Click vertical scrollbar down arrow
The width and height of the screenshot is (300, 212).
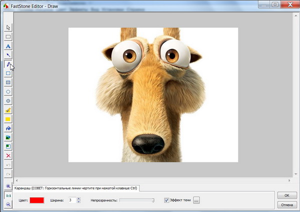click(x=295, y=174)
